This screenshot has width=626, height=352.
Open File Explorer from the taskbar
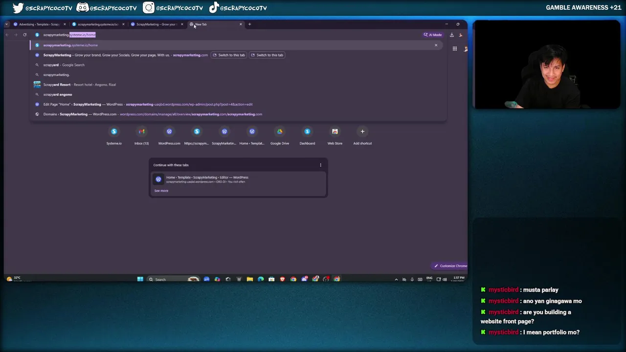pos(250,279)
